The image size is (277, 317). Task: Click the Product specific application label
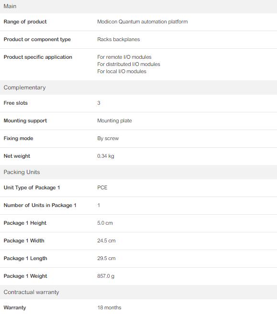[x=38, y=57]
